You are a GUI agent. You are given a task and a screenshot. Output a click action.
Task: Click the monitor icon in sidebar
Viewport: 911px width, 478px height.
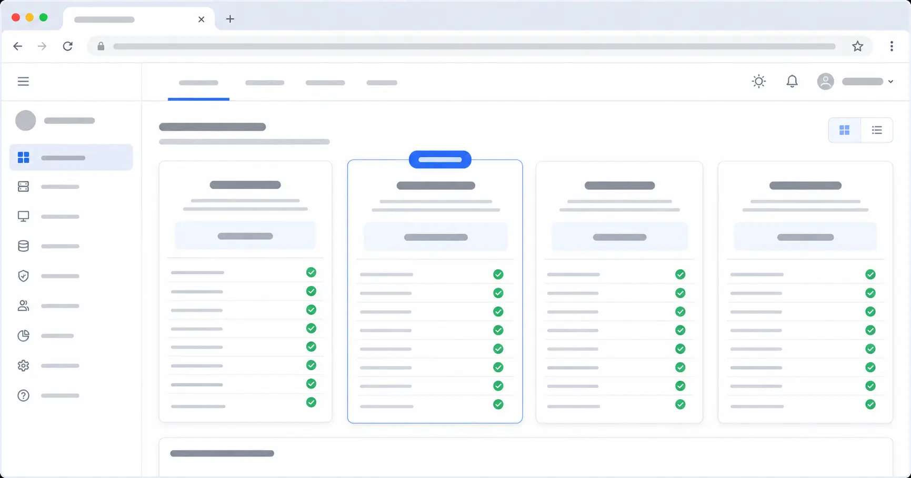[x=23, y=216]
